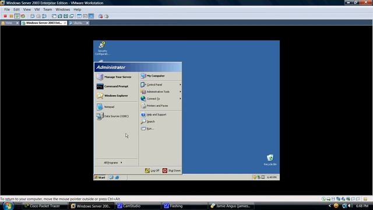Expand the Connect To submenu
Screen dimensions: 373x210
161,99
